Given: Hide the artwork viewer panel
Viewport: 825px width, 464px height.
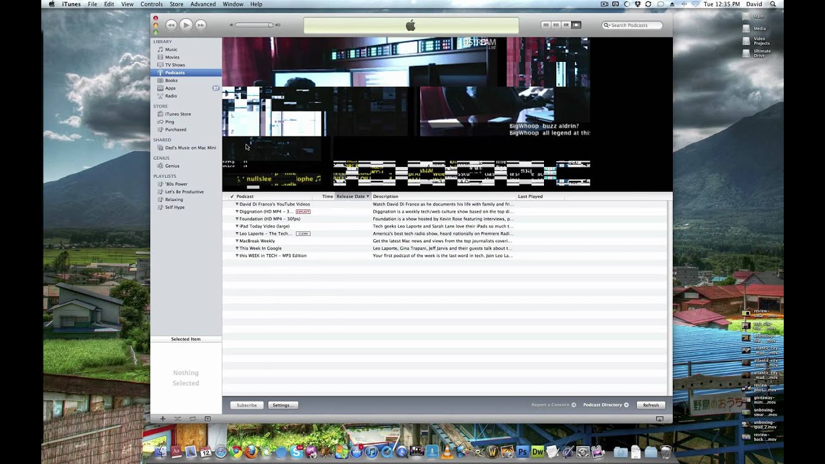Looking at the screenshot, I should [x=208, y=419].
